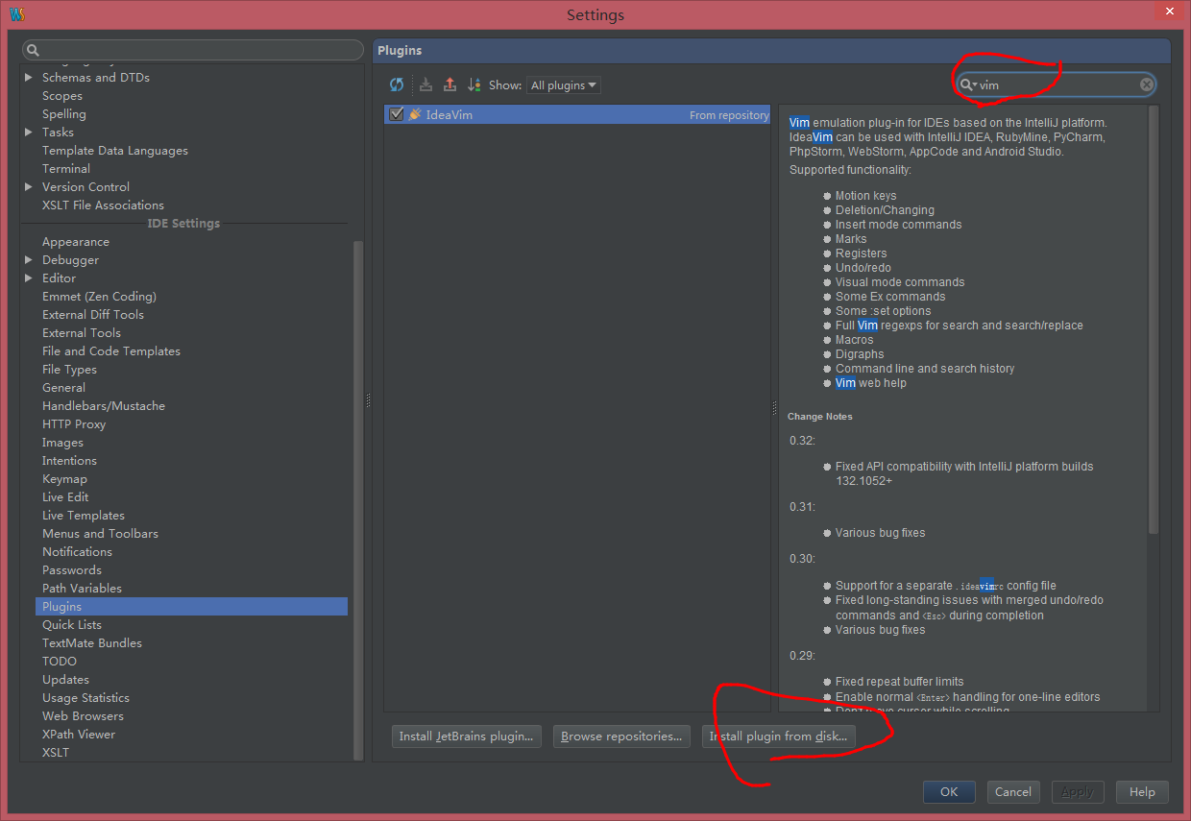Expand the Schemas and DTDs node
The height and width of the screenshot is (821, 1191).
(29, 78)
